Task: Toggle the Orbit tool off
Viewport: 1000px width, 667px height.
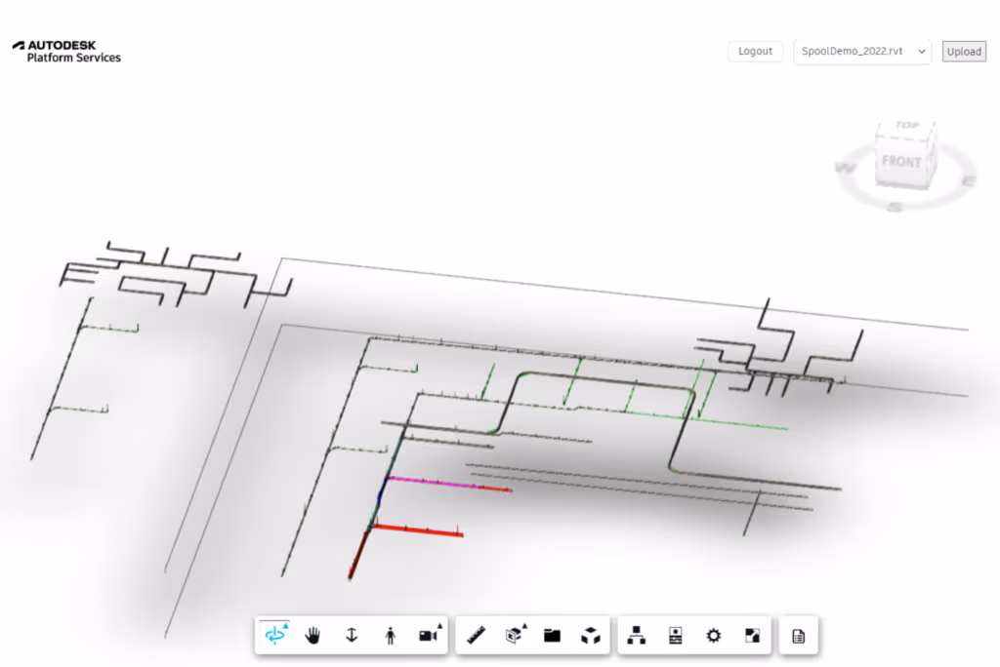Action: pos(274,635)
